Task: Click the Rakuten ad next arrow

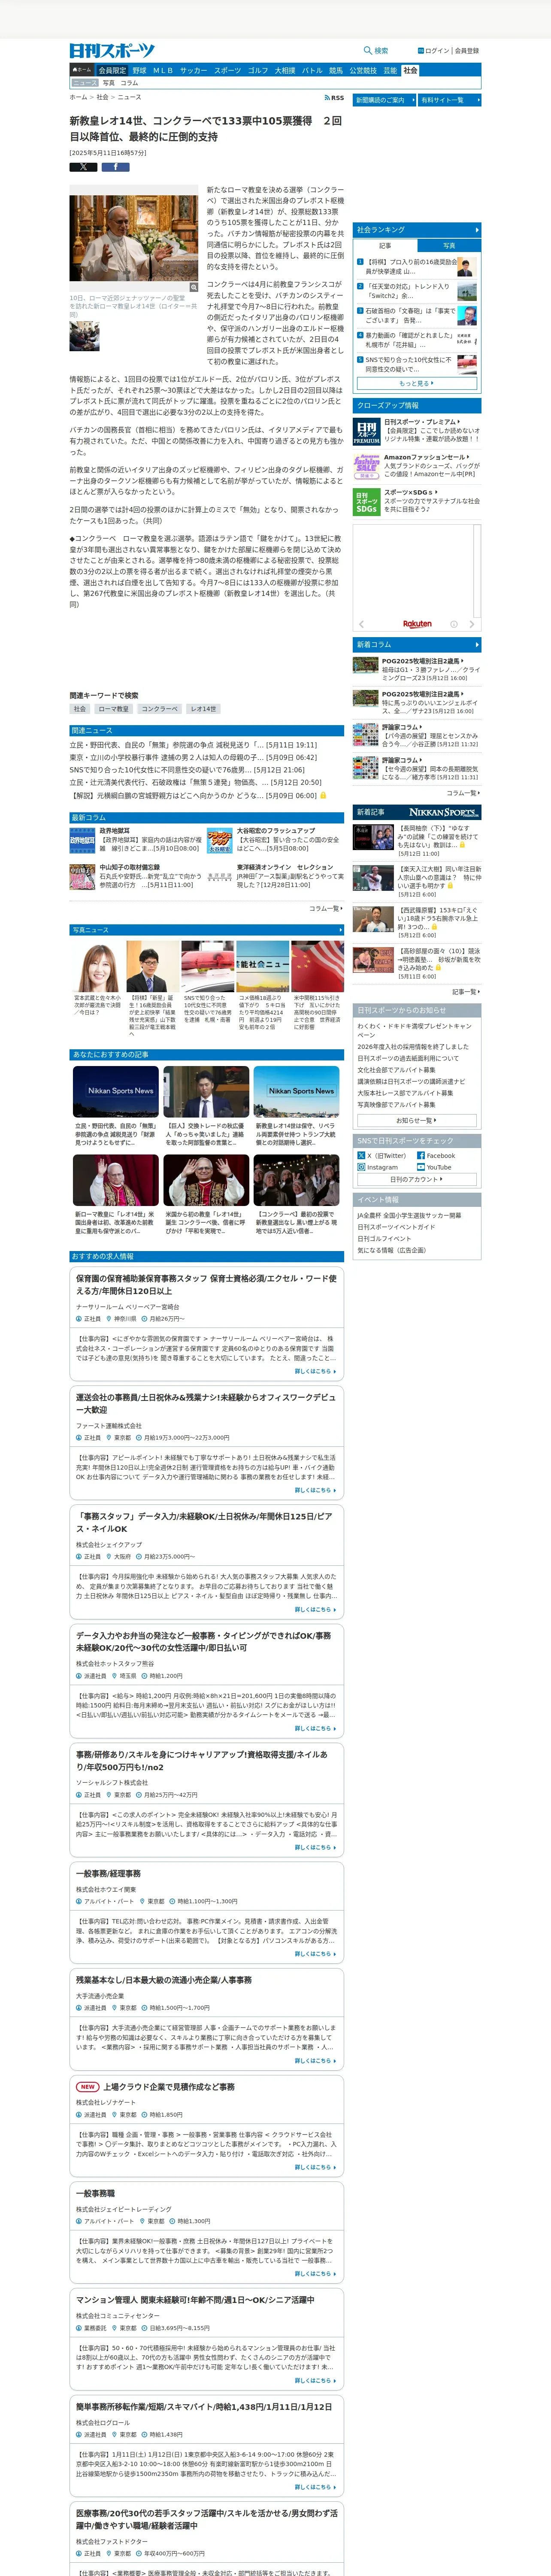Action: (472, 624)
